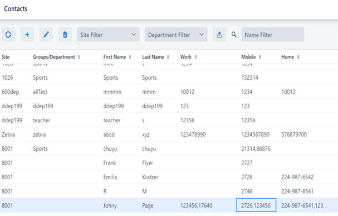The image size is (338, 216).
Task: Select mobile 21314,86876
Action: [x=256, y=149]
